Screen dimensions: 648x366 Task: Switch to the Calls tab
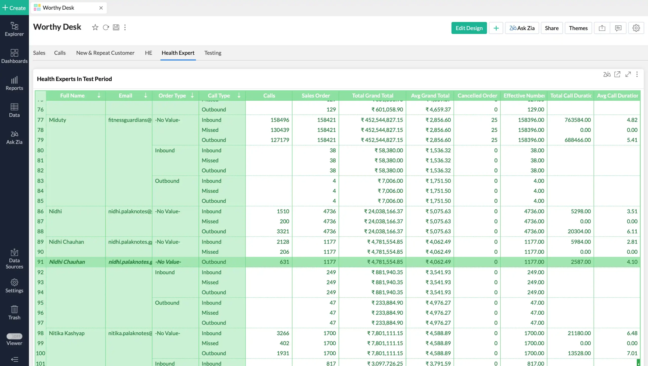click(x=60, y=53)
